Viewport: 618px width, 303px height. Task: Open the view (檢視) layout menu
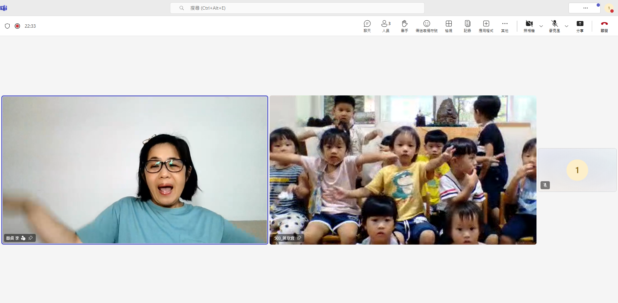(449, 26)
